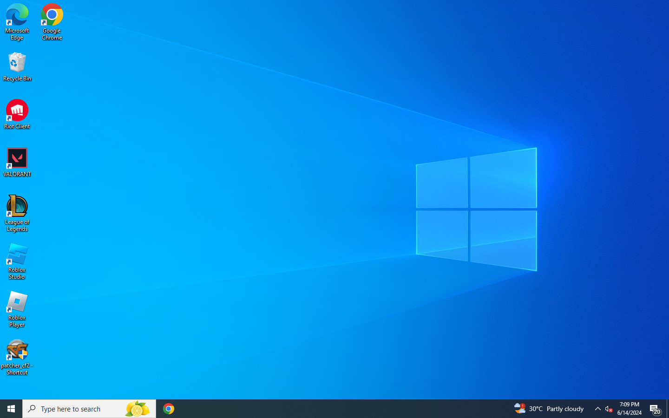Click the muted volume speaker icon
The image size is (669, 418).
tap(609, 409)
